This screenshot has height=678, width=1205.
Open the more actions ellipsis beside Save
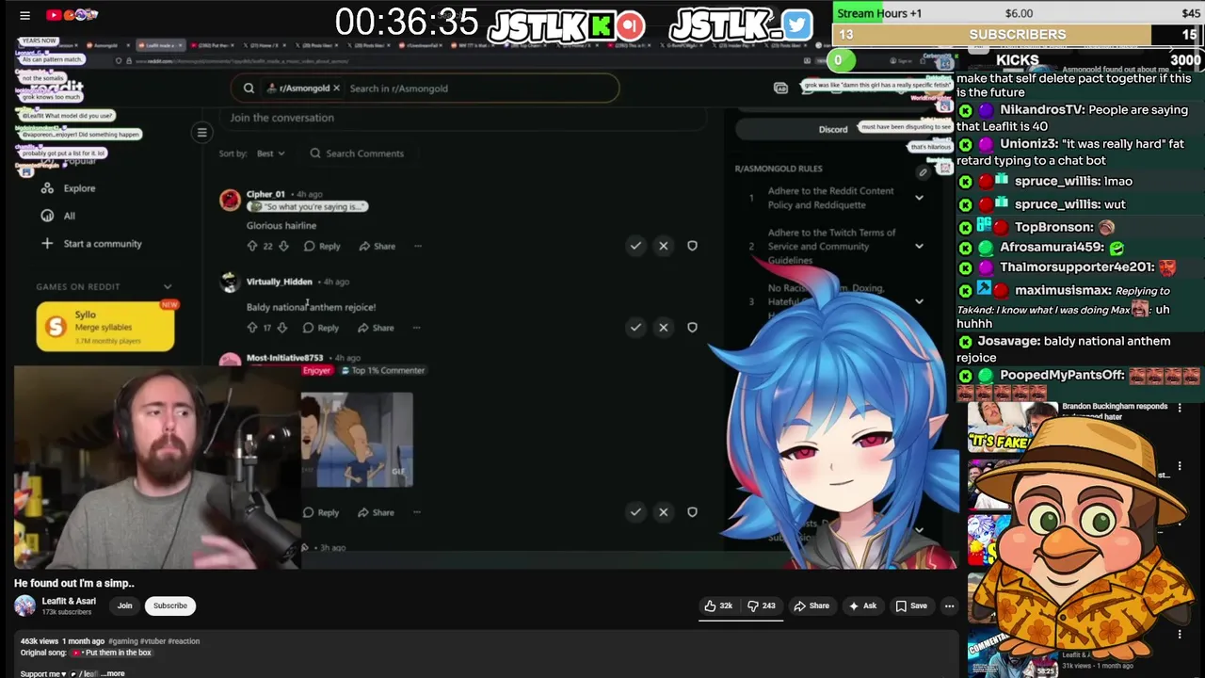click(949, 605)
